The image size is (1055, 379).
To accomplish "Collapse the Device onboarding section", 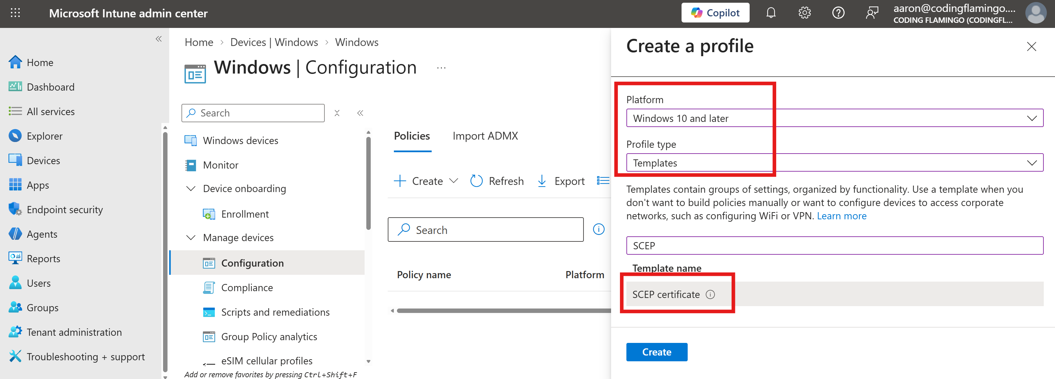I will coord(191,188).
